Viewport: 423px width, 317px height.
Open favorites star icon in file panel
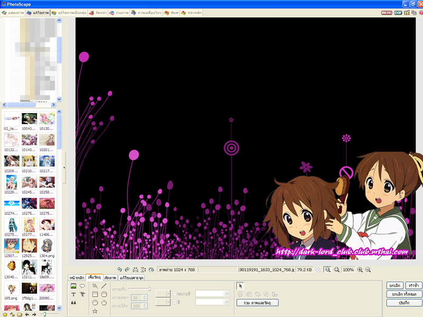[5, 314]
